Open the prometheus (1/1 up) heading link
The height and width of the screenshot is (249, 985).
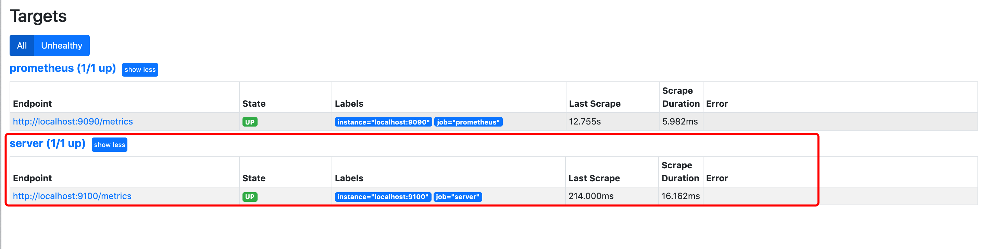[62, 68]
